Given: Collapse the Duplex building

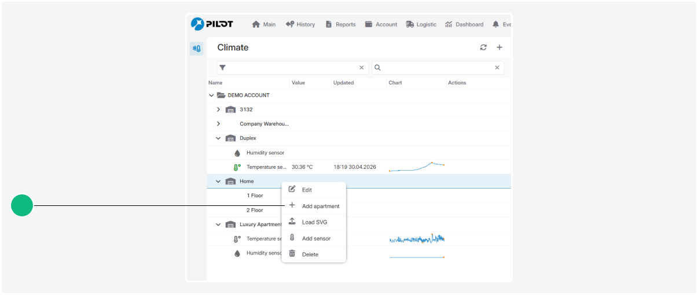Looking at the screenshot, I should click(x=218, y=138).
